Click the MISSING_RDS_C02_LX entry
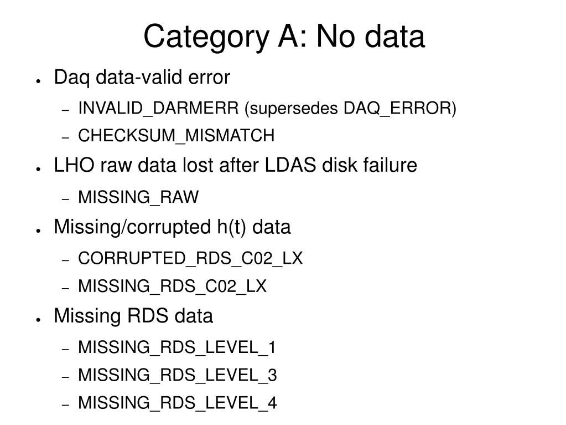Image resolution: width=566 pixels, height=425 pixels. [172, 286]
